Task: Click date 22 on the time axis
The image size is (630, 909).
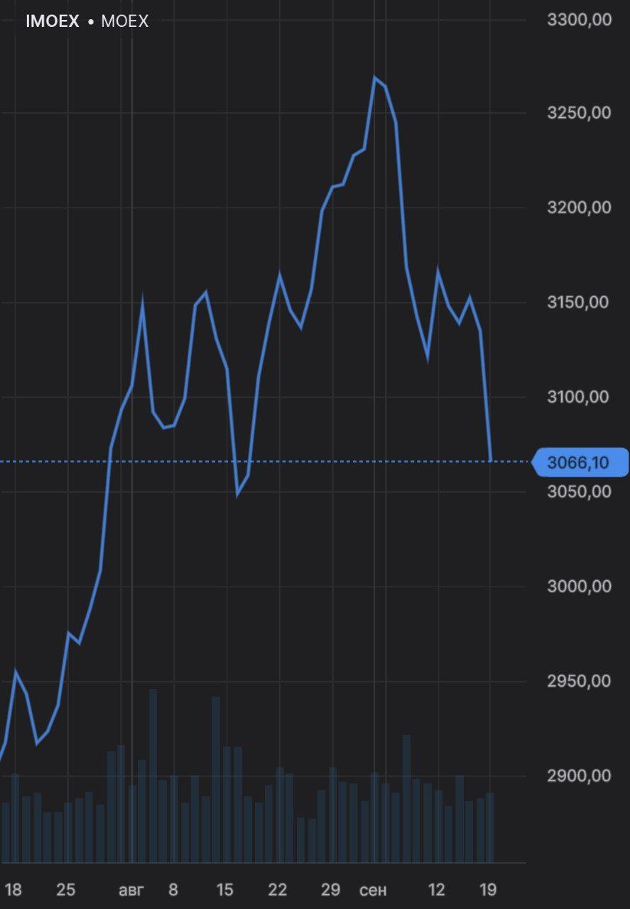Action: coord(277,890)
